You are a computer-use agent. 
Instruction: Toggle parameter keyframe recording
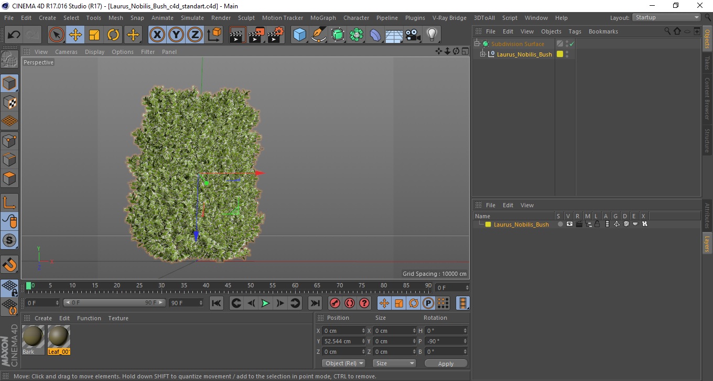pos(428,303)
